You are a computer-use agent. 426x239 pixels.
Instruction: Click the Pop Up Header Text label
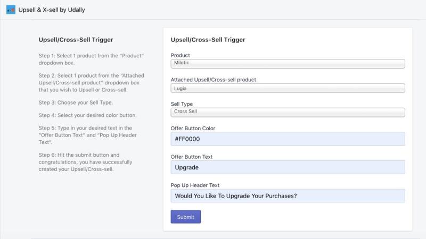pos(195,185)
